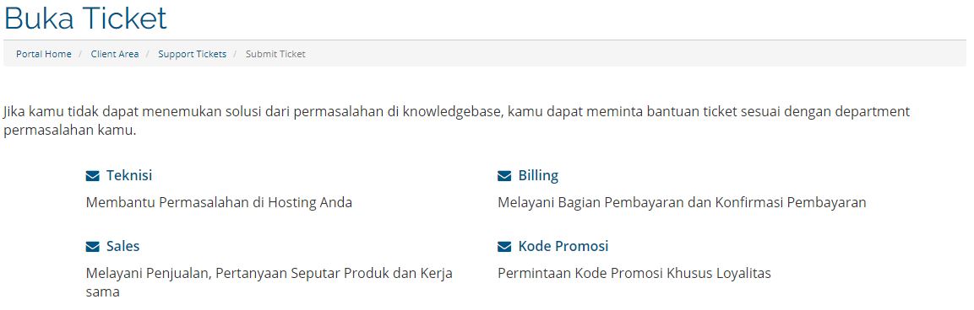This screenshot has width=974, height=310.
Task: Click the 'Membantu Permasalahan di Hosting Anda' description
Action: tap(219, 203)
